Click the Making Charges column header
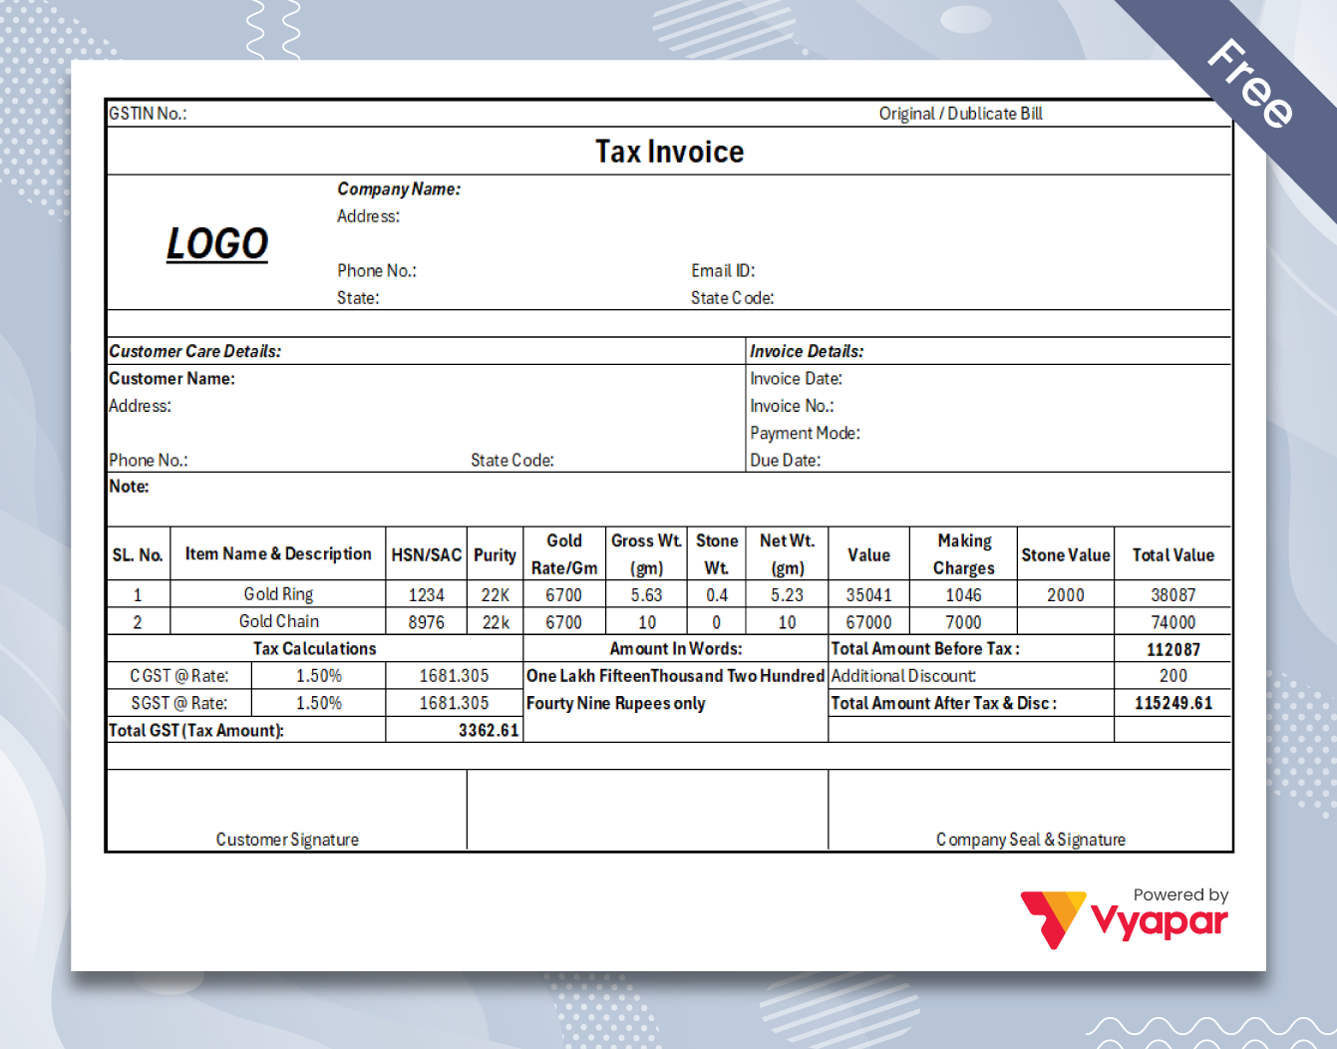Viewport: 1337px width, 1049px height. [x=964, y=554]
